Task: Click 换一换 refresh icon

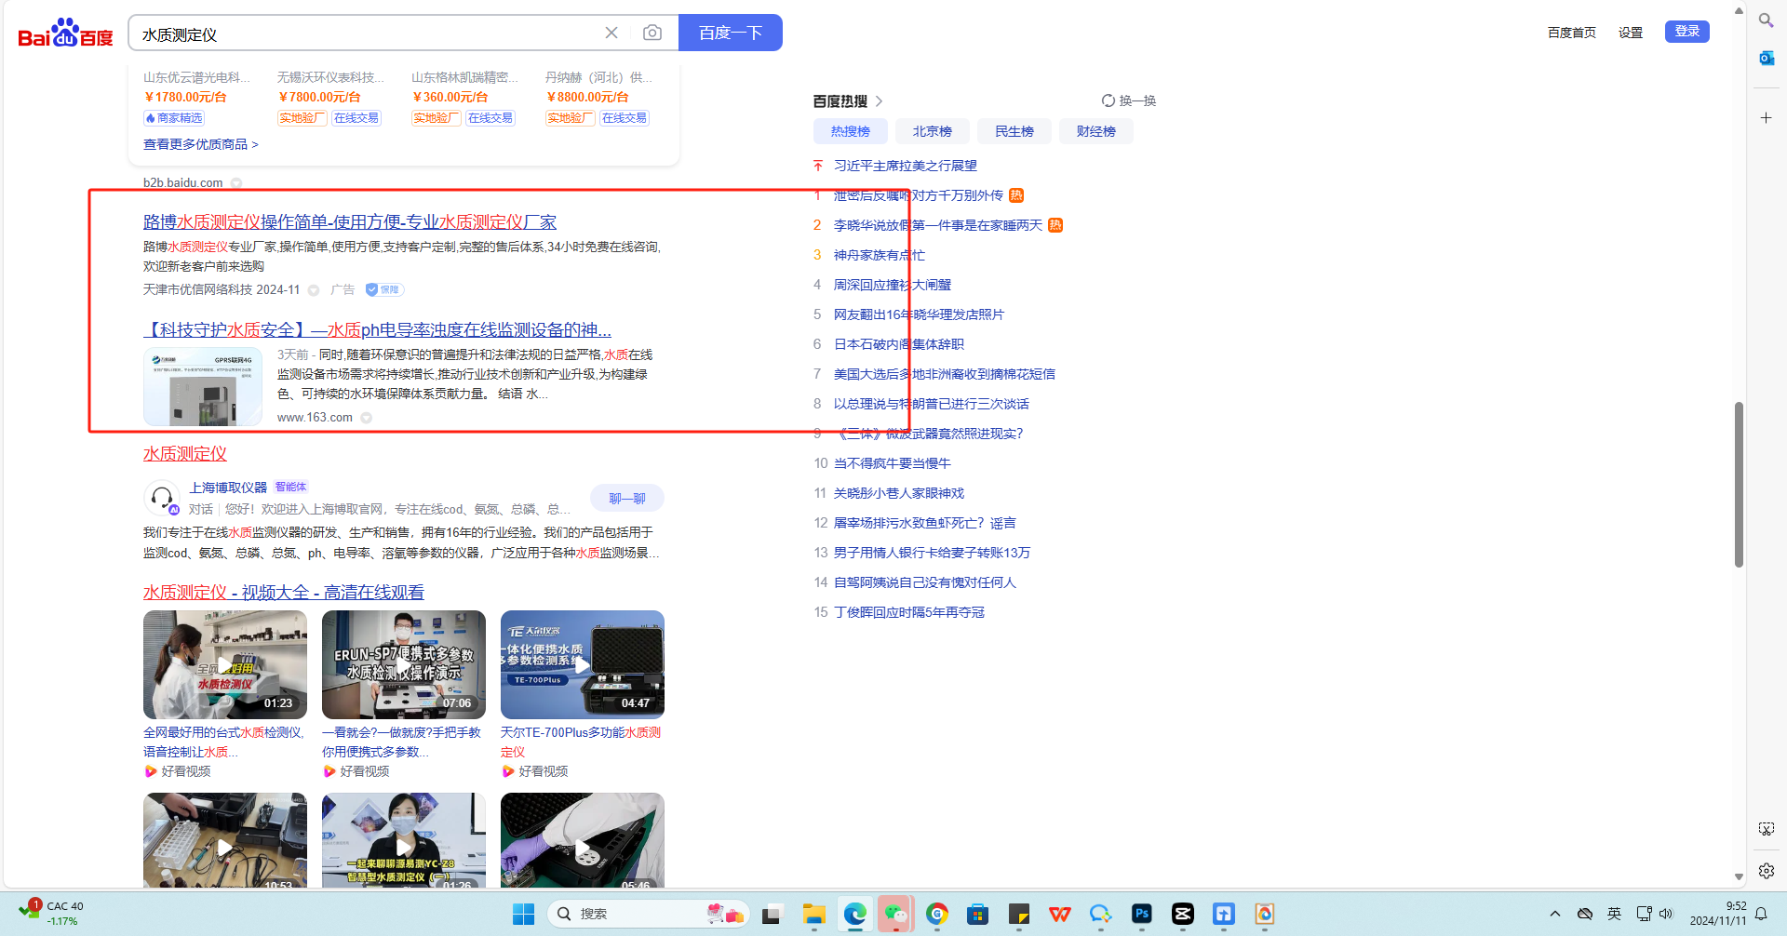Action: click(1108, 100)
